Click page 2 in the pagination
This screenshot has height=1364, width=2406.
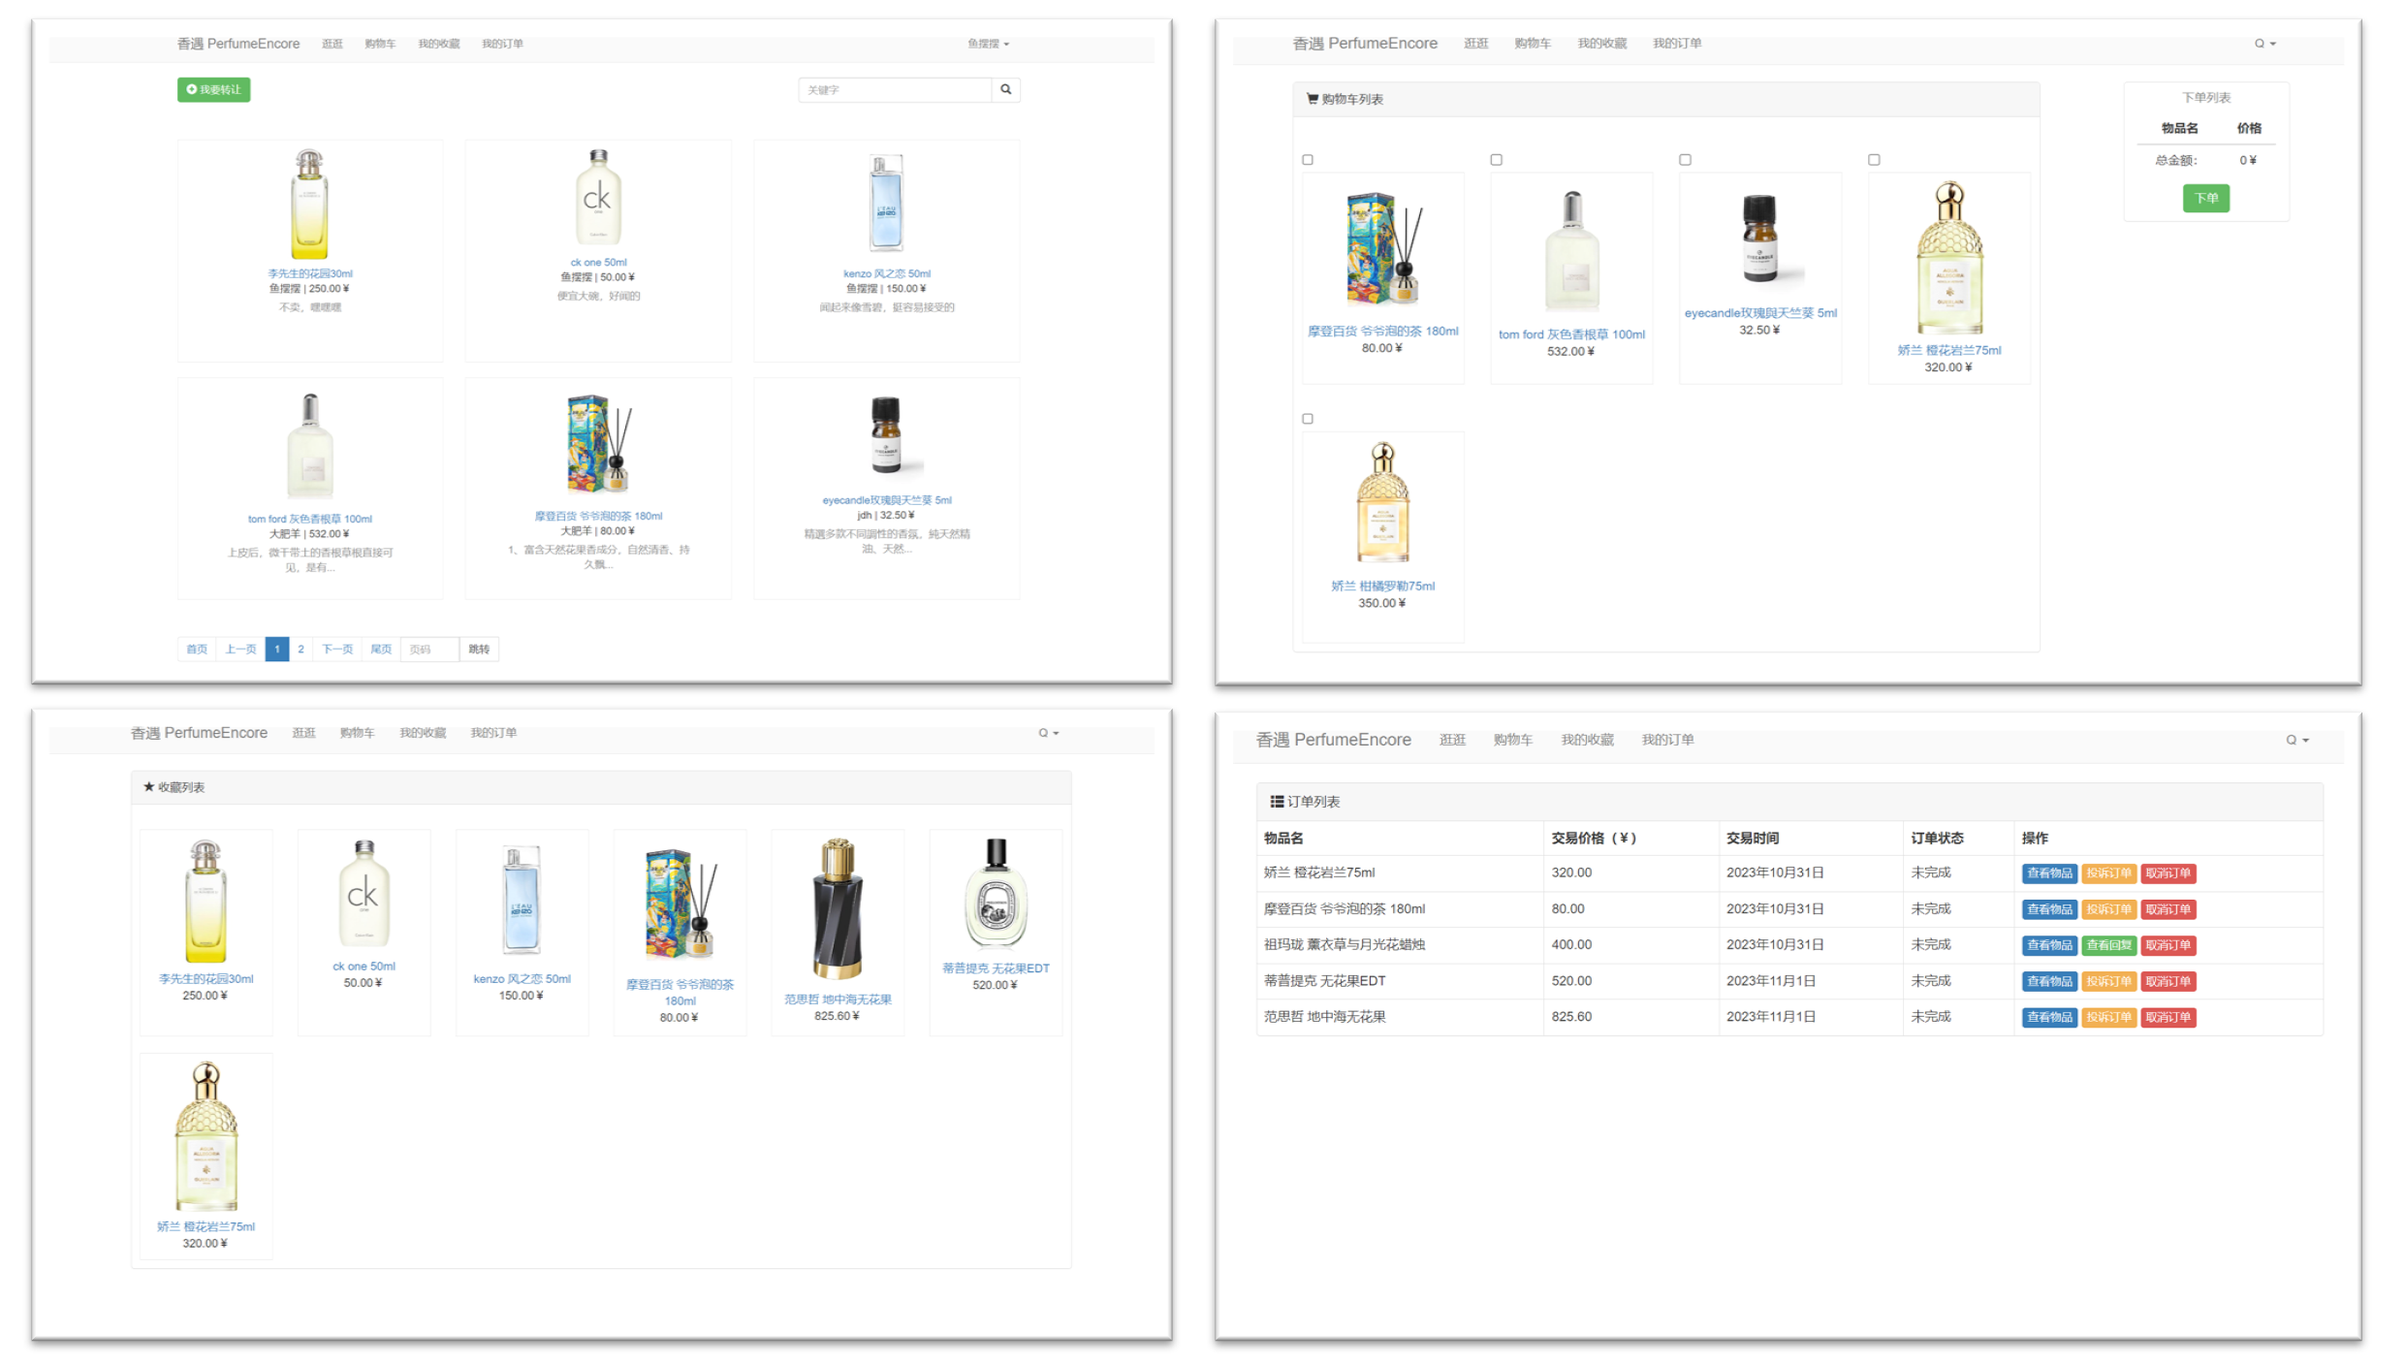[301, 649]
